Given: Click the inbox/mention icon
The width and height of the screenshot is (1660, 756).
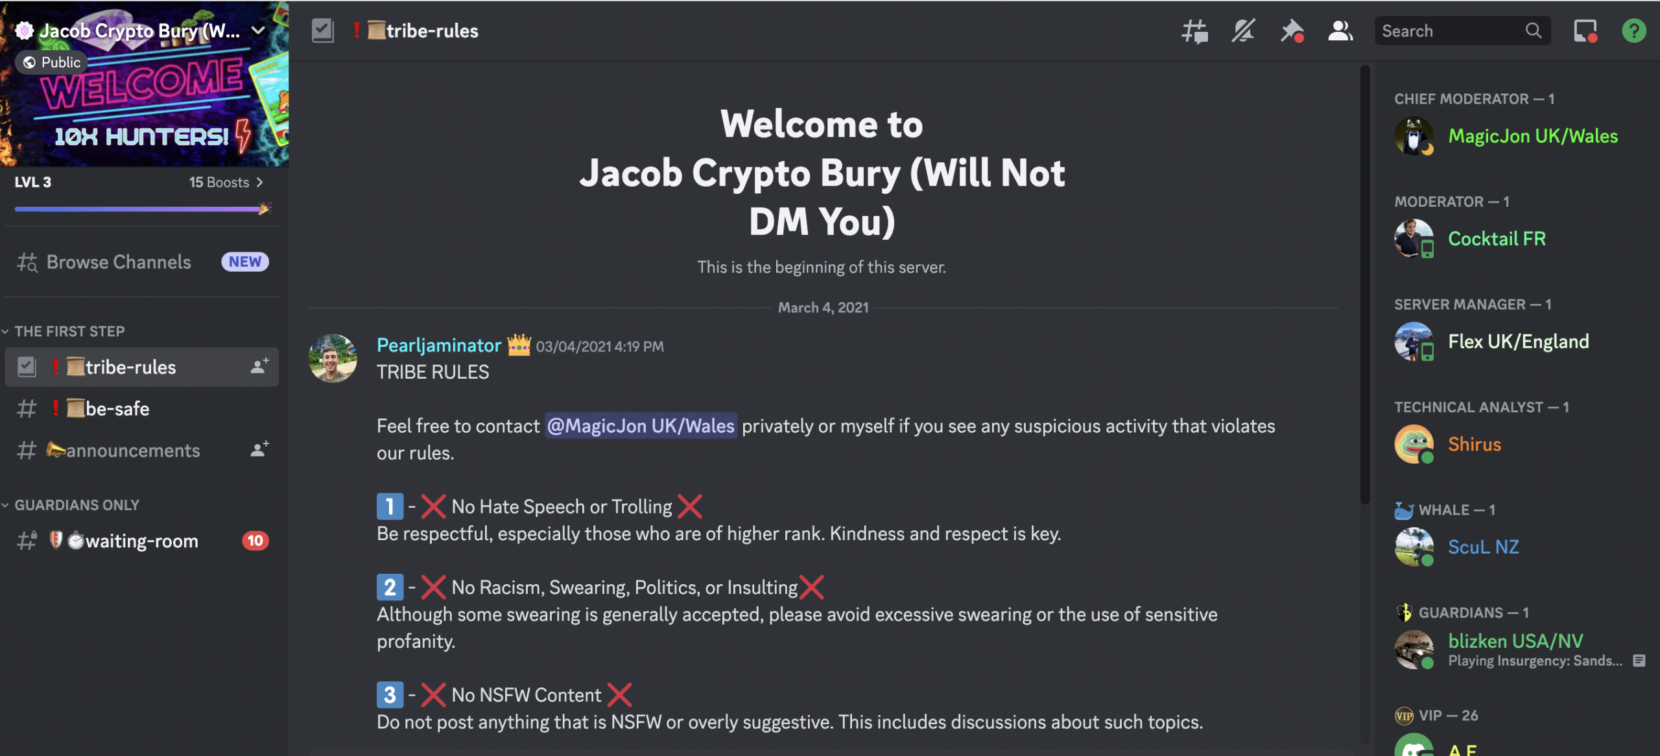Looking at the screenshot, I should click(x=1585, y=29).
